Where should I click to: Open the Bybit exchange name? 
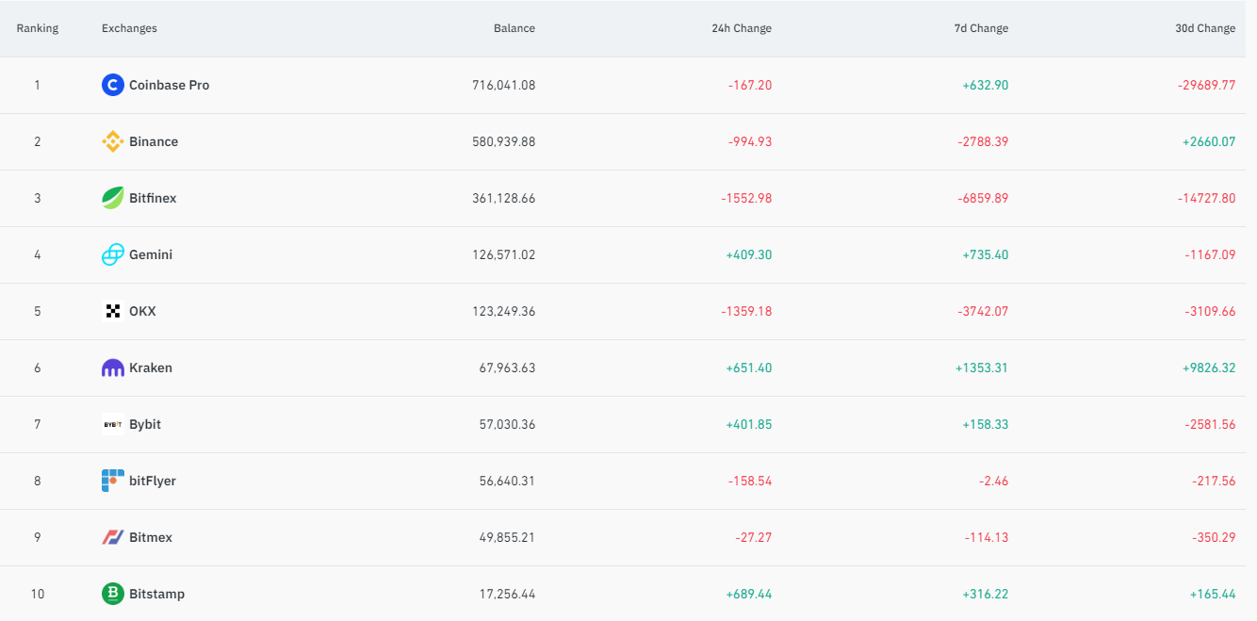coord(145,424)
